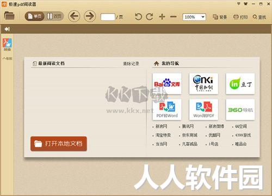Open the 京东商城 link
The height and width of the screenshot is (196, 272).
[x=190, y=135]
